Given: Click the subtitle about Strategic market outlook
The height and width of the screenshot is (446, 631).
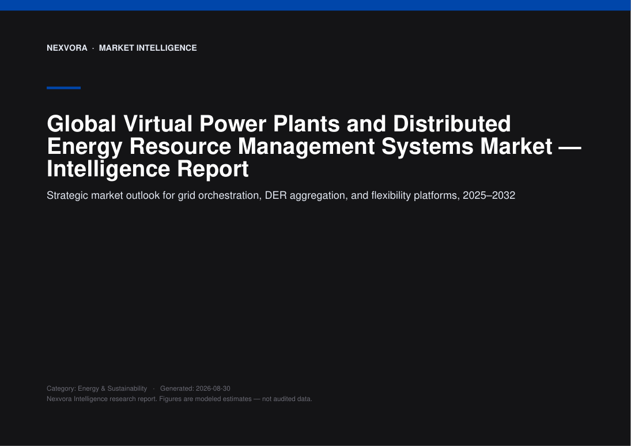Looking at the screenshot, I should coord(281,195).
